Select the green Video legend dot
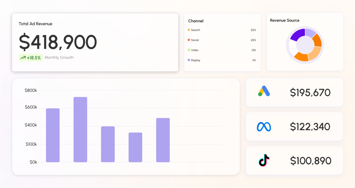 189,50
